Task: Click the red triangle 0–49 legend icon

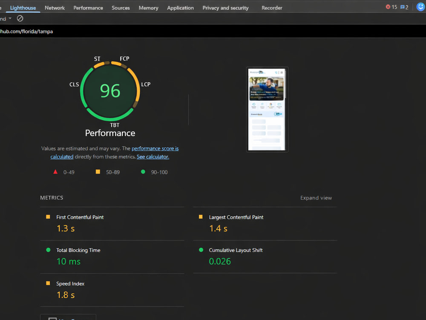Action: 55,172
